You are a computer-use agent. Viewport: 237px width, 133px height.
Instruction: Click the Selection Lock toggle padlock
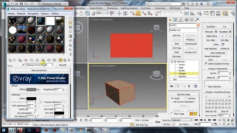81,120
